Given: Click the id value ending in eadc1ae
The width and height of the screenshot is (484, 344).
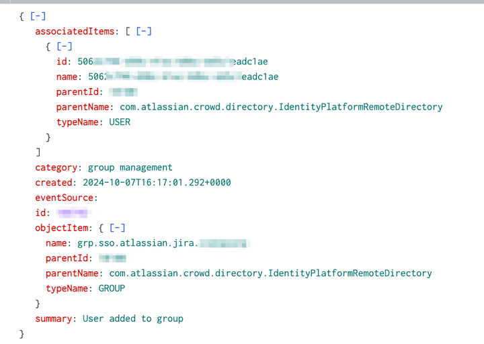Looking at the screenshot, I should tap(173, 61).
